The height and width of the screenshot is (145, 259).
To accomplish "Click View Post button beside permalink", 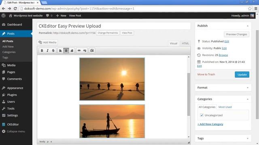I will point(127,33).
